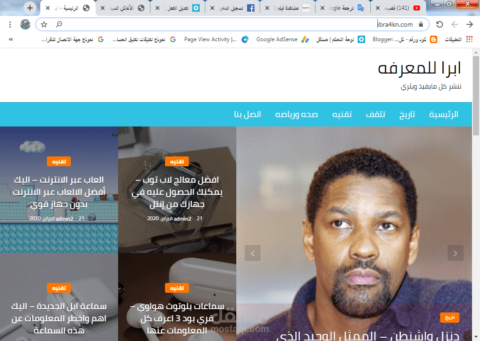This screenshot has height=341, width=480.
Task: Open a new browser tab
Action: click(30, 7)
